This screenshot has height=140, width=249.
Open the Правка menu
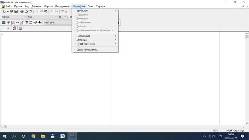tap(18, 7)
